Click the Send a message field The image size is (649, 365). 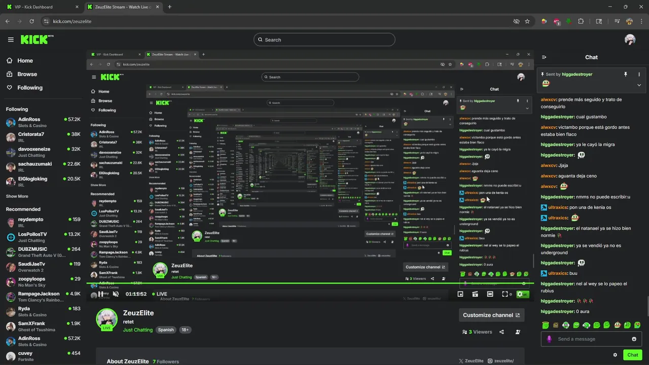click(x=591, y=339)
